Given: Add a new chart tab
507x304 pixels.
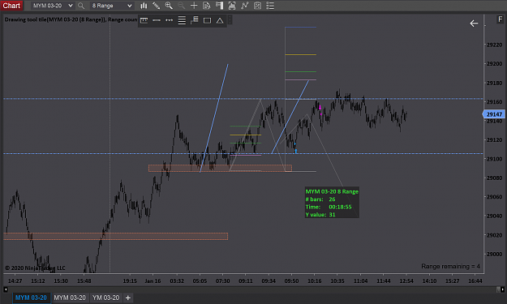Looking at the screenshot, I should (127, 298).
